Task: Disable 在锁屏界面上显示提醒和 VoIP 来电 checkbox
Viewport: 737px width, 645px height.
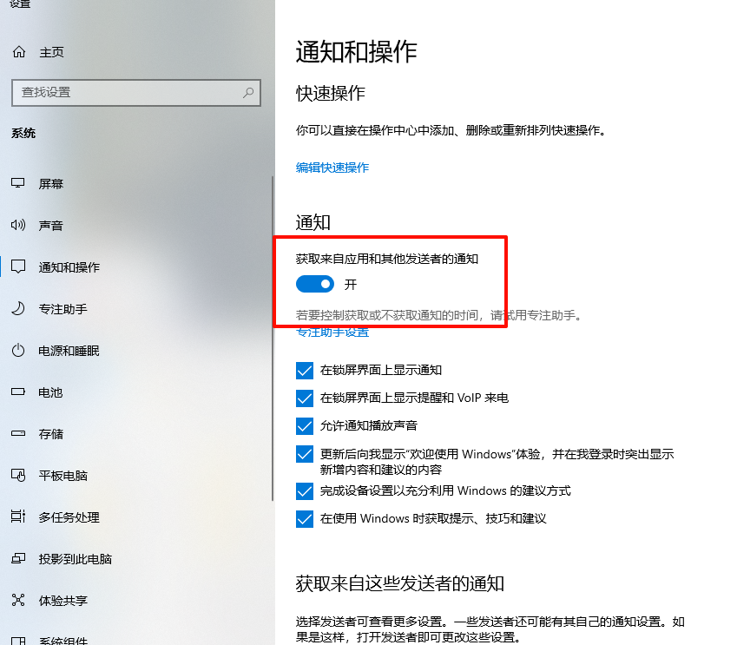Action: point(305,398)
